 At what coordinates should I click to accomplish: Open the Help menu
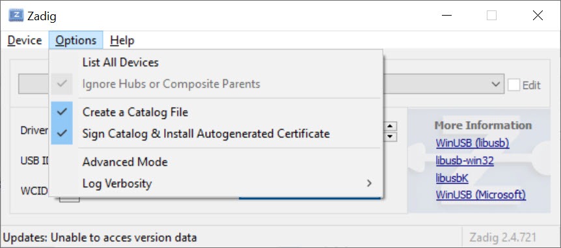coord(122,40)
